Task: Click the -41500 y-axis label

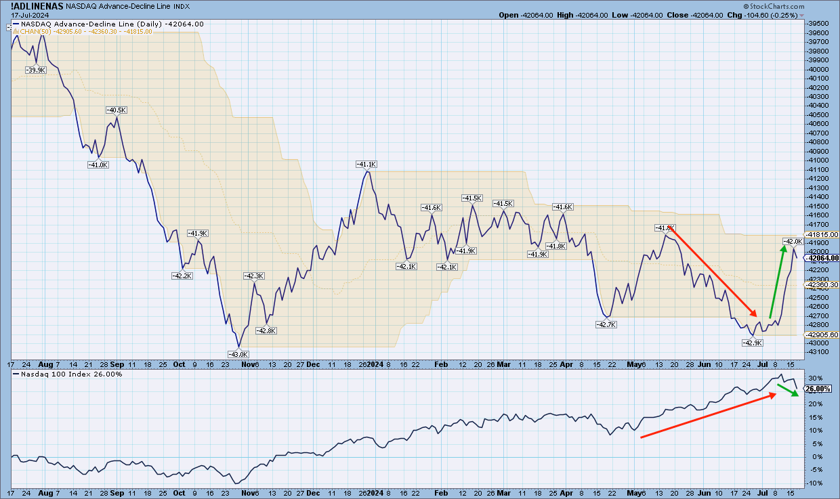Action: click(818, 206)
